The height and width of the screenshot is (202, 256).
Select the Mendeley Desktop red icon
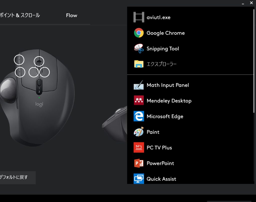click(139, 100)
